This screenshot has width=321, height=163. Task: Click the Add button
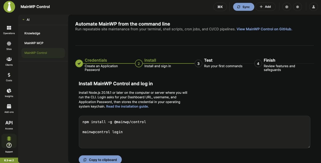coord(265,7)
